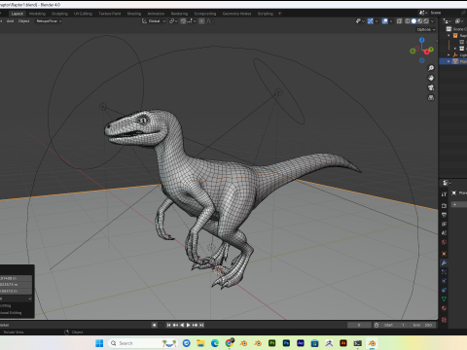Switch to the UV Editing workspace
This screenshot has height=350, width=467.
pyautogui.click(x=83, y=14)
